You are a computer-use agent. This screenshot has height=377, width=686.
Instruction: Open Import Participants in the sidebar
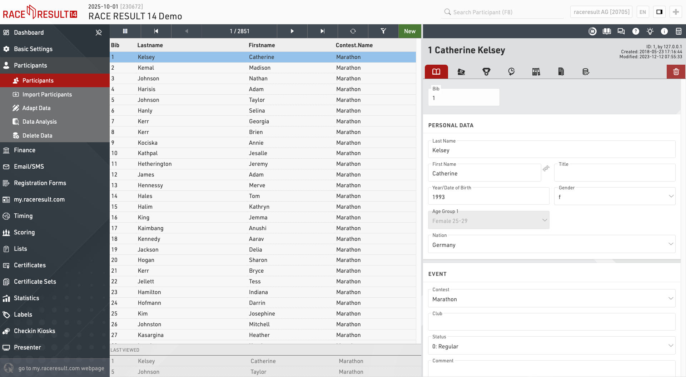[x=47, y=94]
